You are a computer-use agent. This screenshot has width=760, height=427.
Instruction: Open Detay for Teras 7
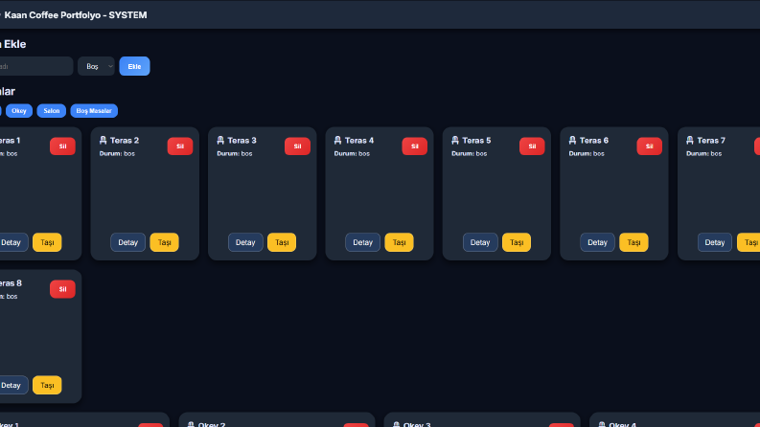pos(714,242)
